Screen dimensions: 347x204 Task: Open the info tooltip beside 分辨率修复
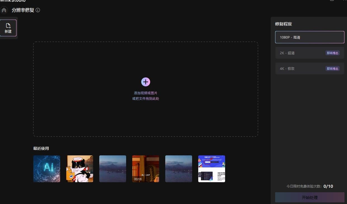pos(38,10)
